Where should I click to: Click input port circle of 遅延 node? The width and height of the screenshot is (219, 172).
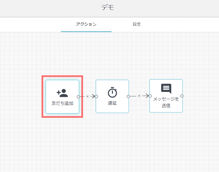[x=96, y=96]
